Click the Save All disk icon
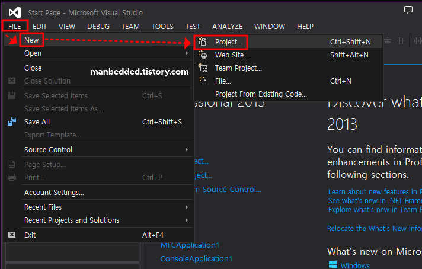Image resolution: width=422 pixels, height=269 pixels. (12, 121)
